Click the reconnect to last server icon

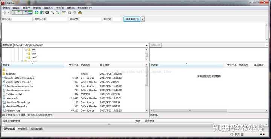pos(58,13)
